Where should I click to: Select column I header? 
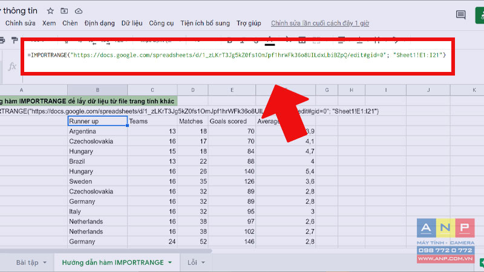pos(385,90)
